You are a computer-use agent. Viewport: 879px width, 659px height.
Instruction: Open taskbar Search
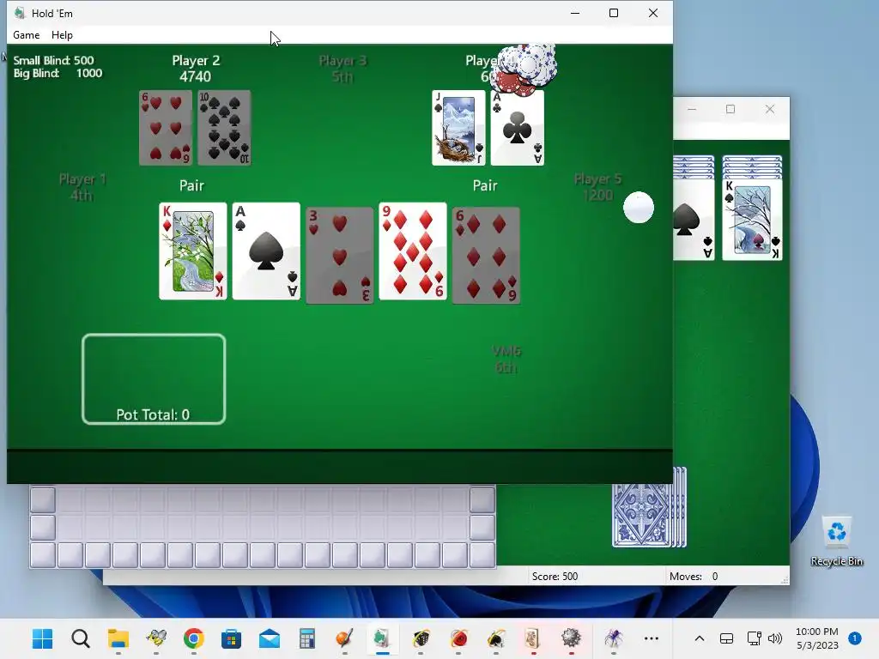click(80, 638)
